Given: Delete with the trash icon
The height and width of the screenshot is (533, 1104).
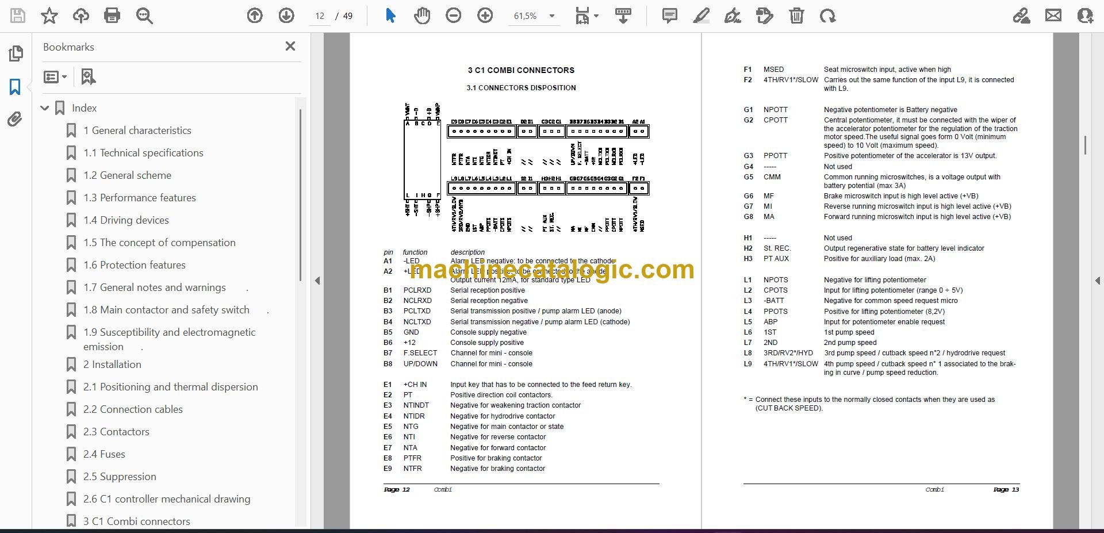Looking at the screenshot, I should pos(796,16).
